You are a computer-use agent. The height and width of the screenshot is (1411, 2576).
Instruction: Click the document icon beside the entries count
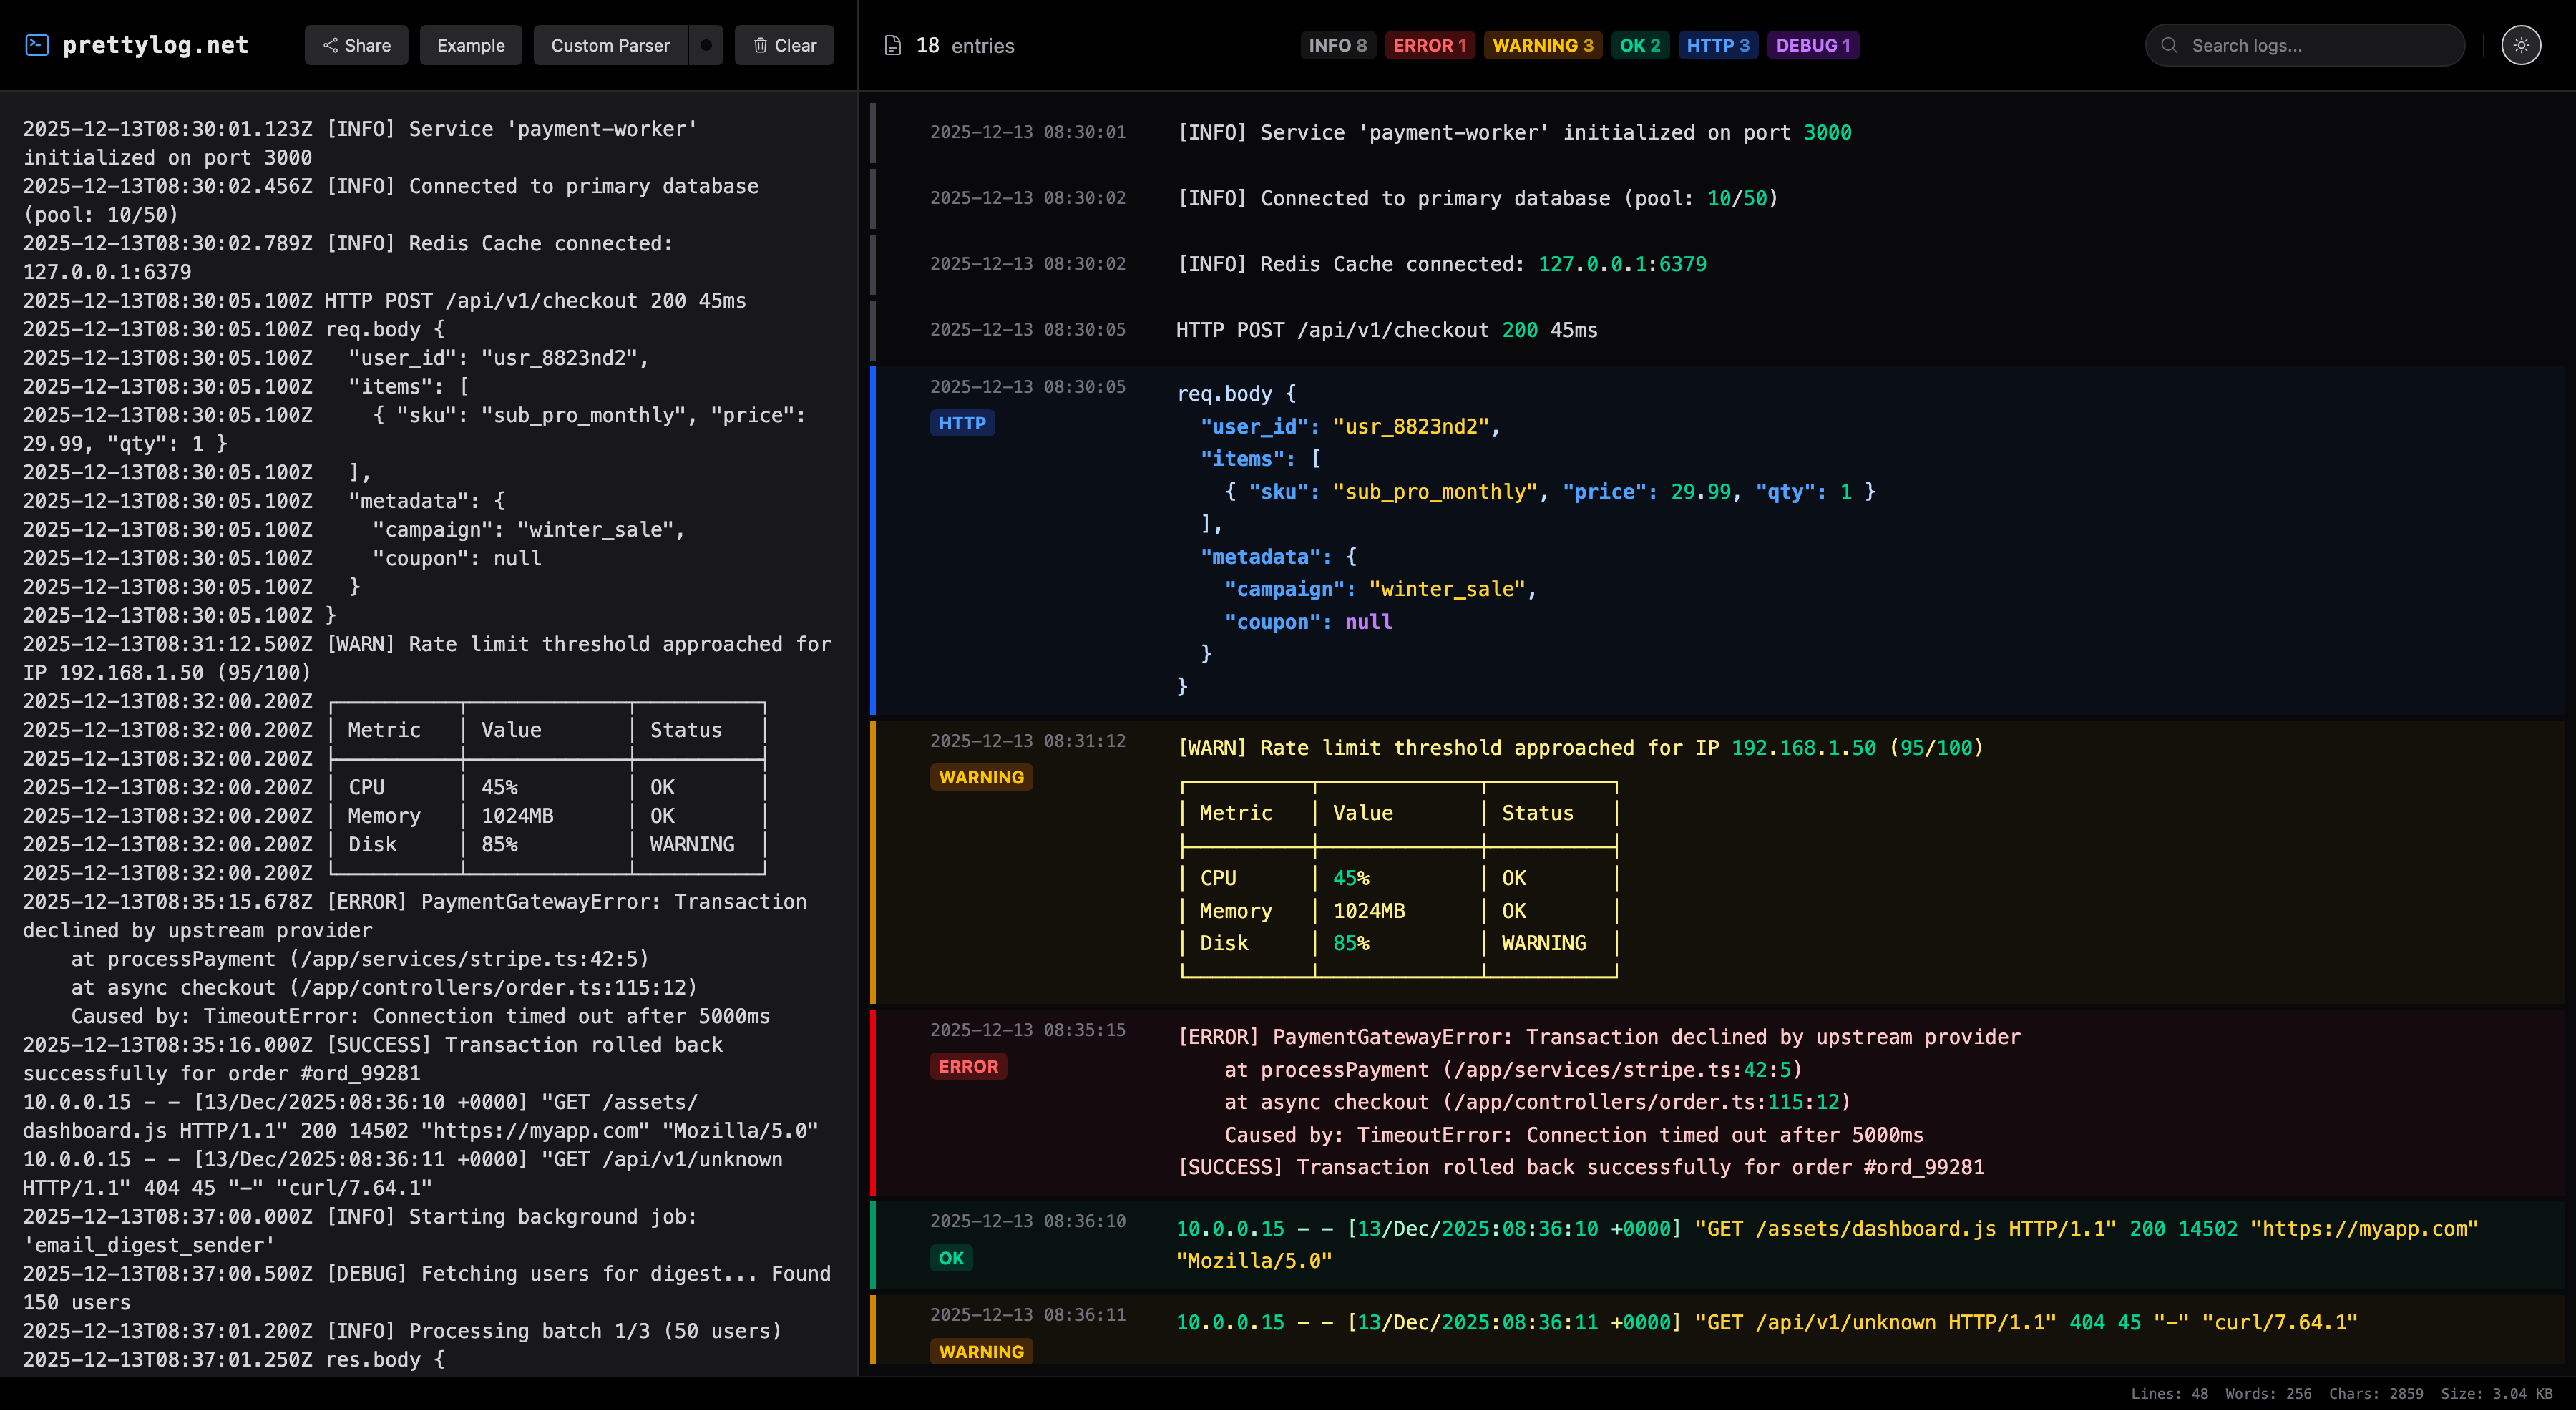tap(893, 44)
